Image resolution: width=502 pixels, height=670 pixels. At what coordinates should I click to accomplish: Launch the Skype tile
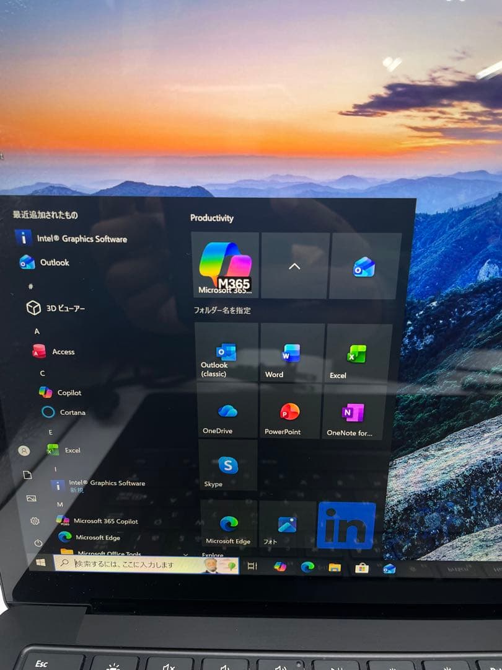coord(228,465)
